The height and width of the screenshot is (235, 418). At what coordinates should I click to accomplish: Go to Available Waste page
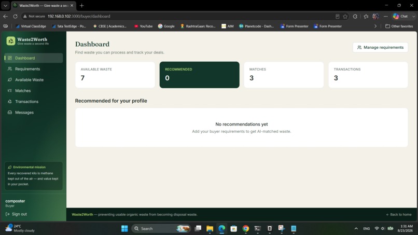(34, 80)
